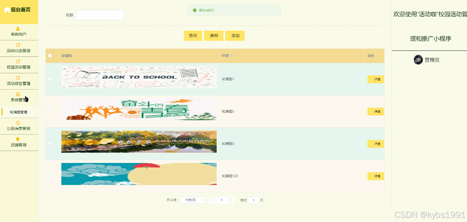The width and height of the screenshot is (467, 222).
Task: Click the 轮播图1 title cell
Action: pos(292,79)
